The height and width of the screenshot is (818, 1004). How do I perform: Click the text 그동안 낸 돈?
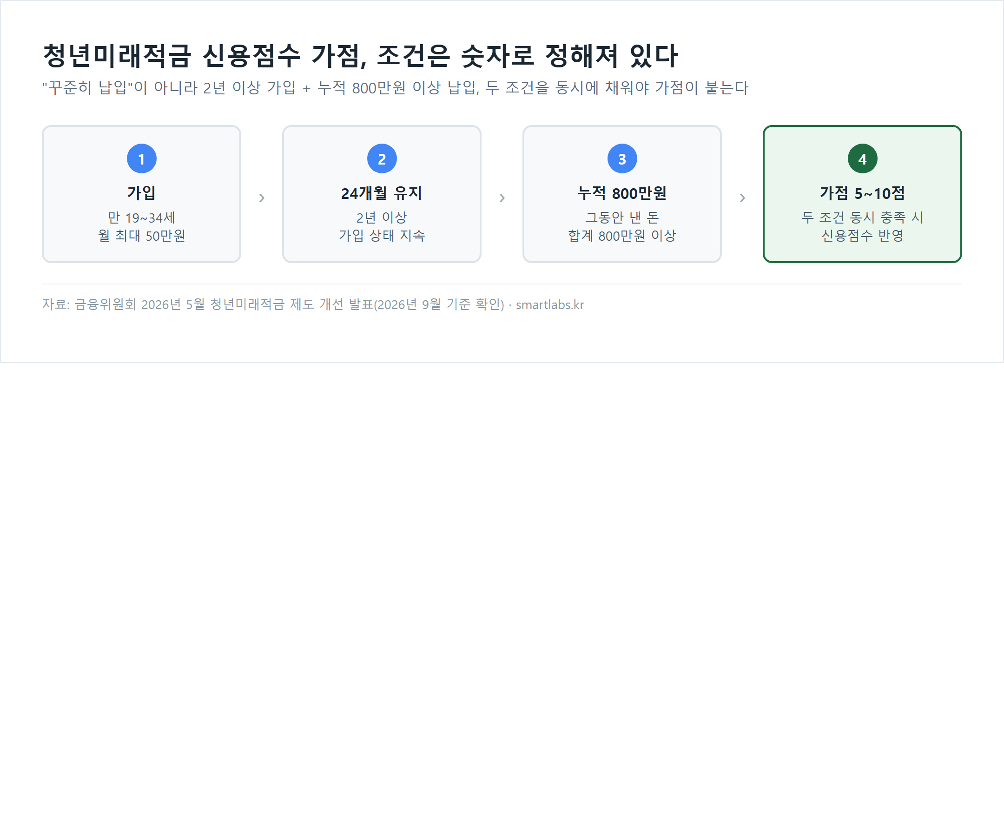coord(622,218)
